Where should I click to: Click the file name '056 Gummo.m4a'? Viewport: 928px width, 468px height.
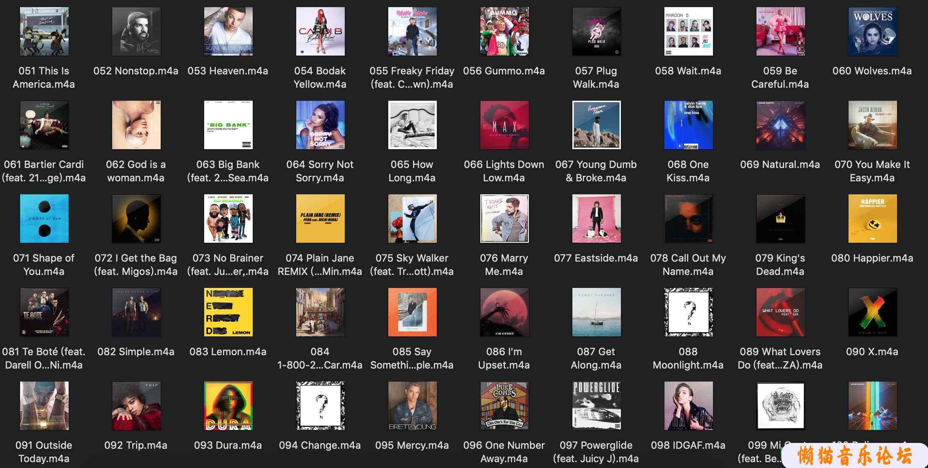[504, 71]
